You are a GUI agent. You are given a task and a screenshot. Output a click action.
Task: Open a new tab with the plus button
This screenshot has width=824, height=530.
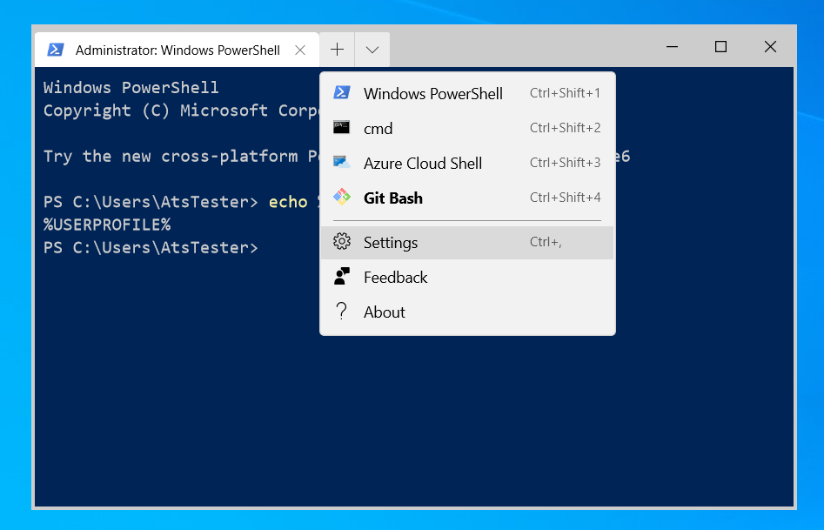(337, 50)
